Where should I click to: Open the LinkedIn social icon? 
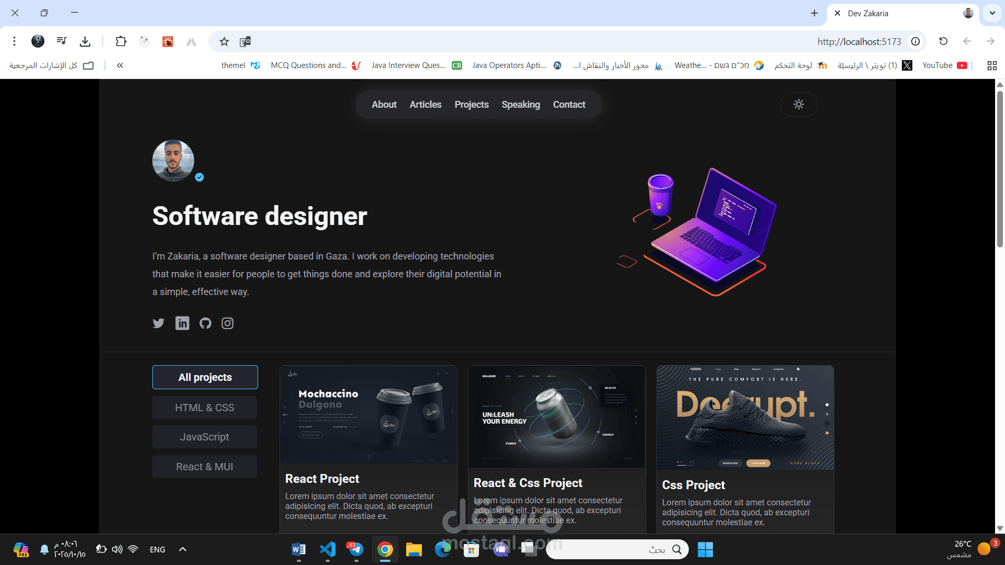tap(182, 323)
